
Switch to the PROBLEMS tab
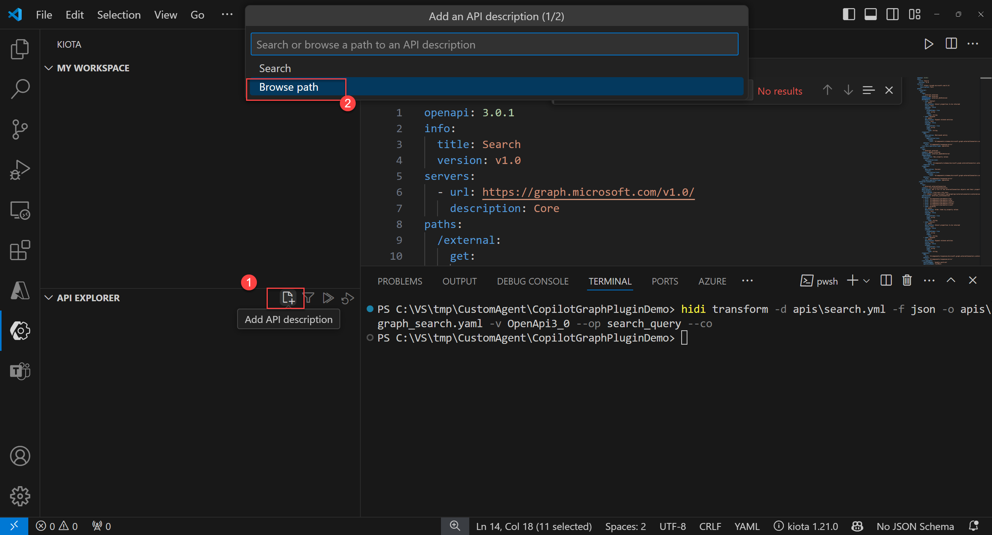tap(400, 281)
